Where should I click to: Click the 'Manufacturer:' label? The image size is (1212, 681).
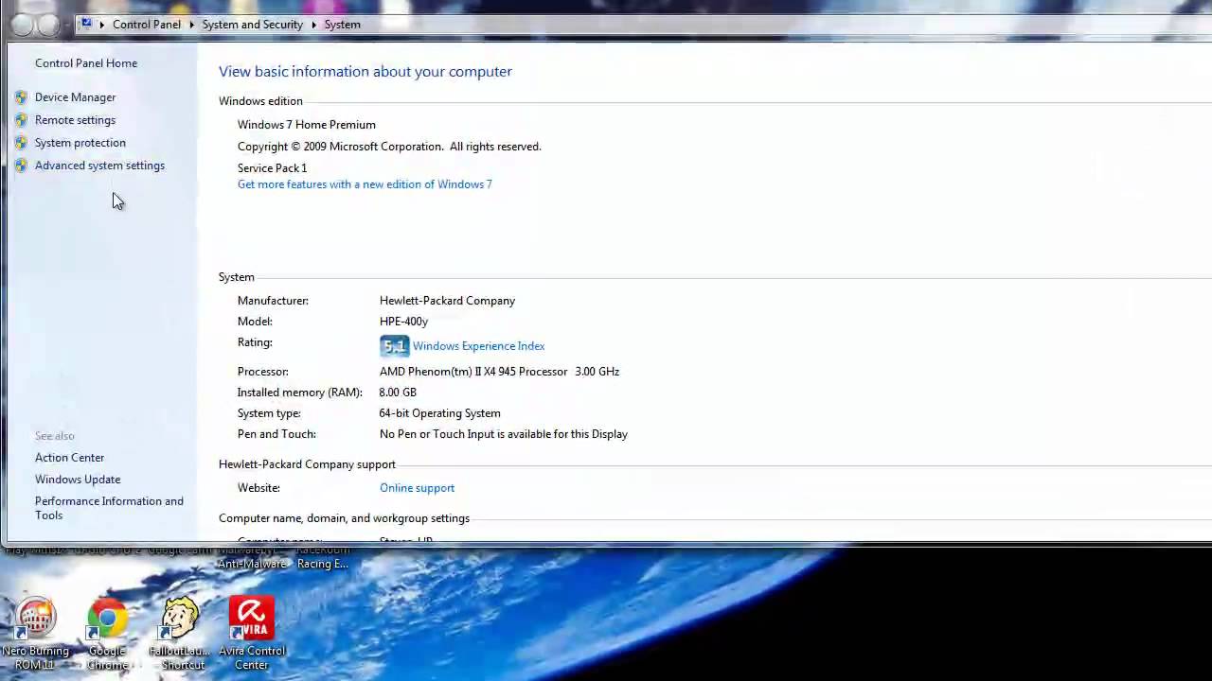(x=273, y=301)
